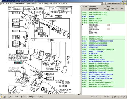The width and height of the screenshot is (127, 99).
Task: Check the GJ25-26-303A part checkbox
Action: [82, 29]
